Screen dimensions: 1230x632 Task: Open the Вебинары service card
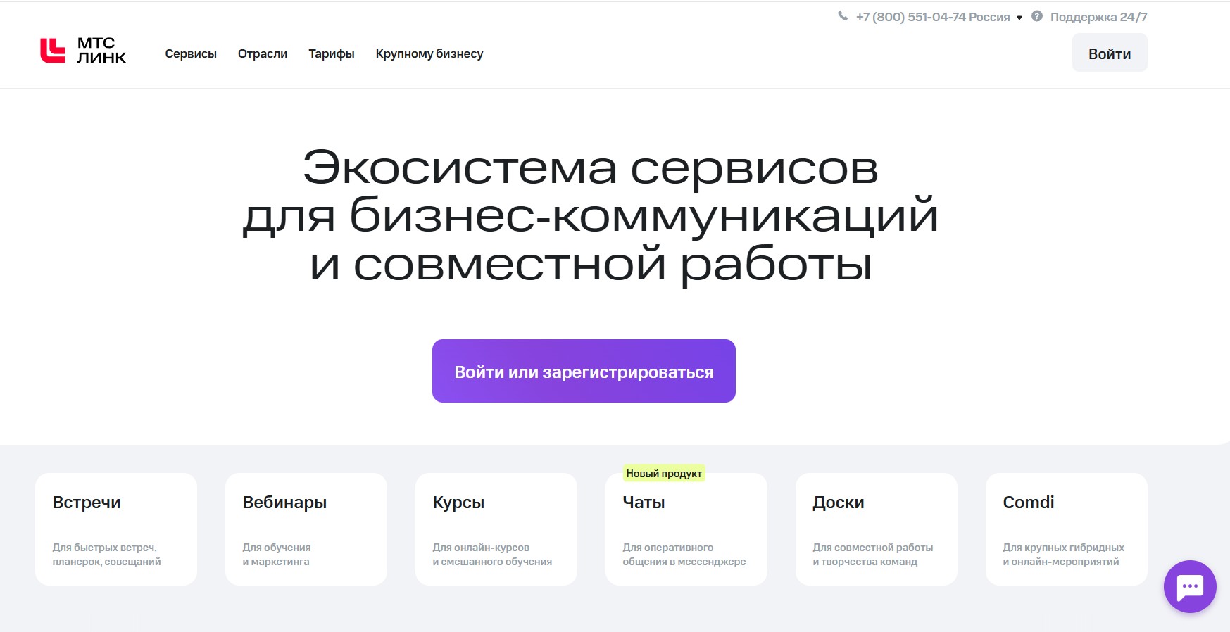point(306,529)
